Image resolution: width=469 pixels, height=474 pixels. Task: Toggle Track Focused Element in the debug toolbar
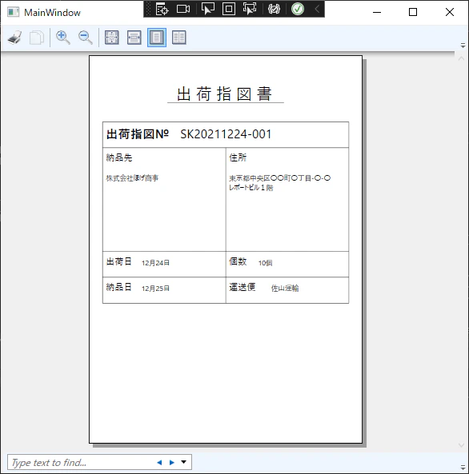click(x=250, y=9)
